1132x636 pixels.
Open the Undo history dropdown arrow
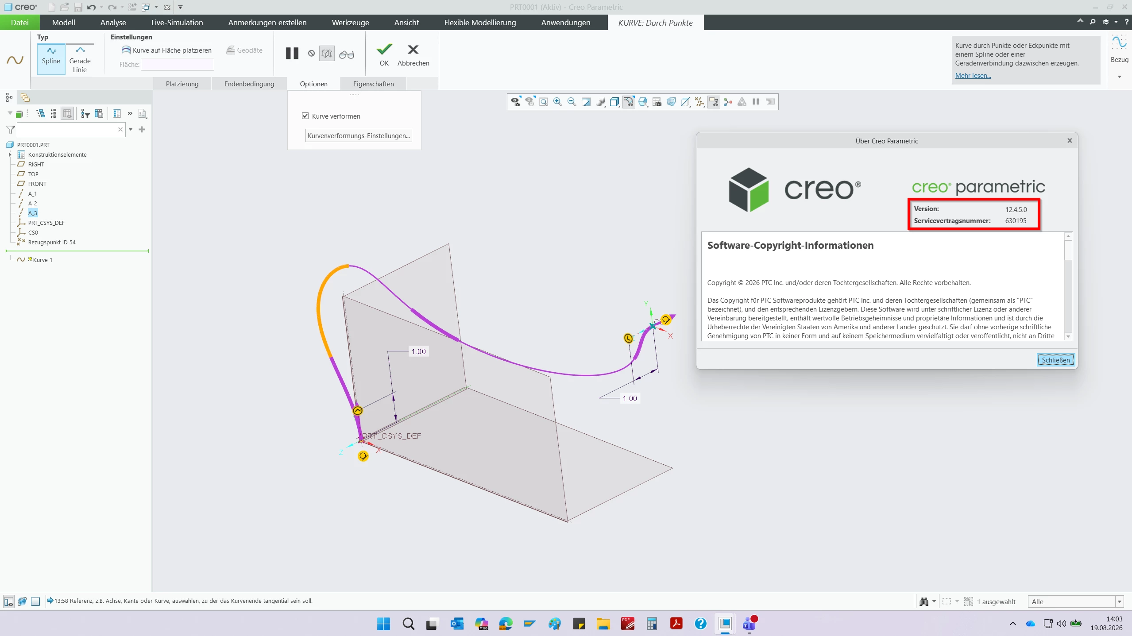(101, 7)
